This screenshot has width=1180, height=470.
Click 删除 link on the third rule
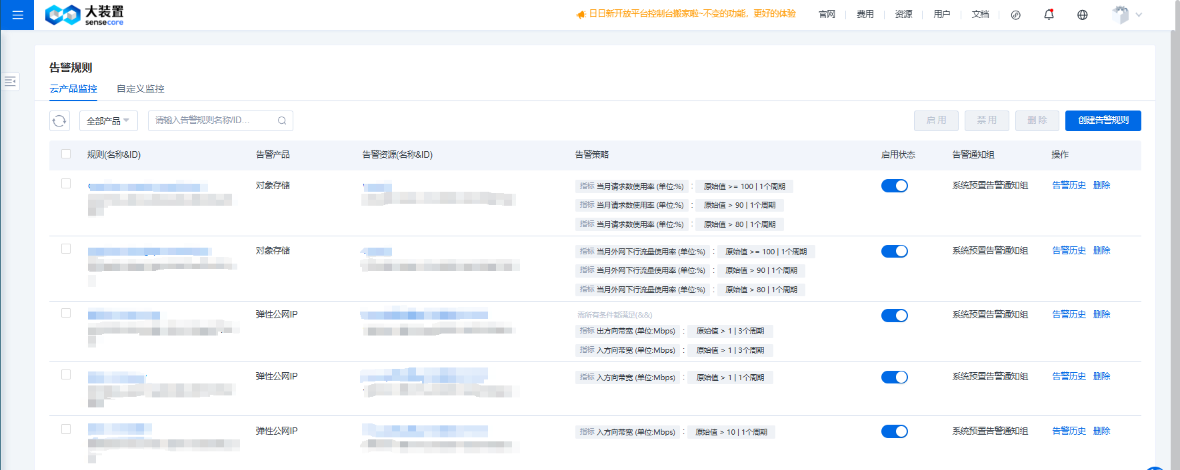tap(1101, 314)
